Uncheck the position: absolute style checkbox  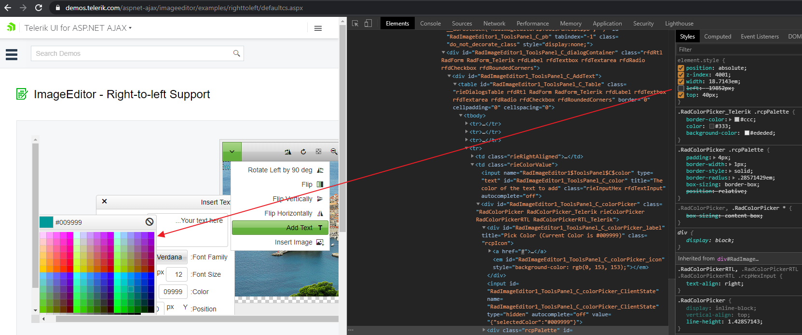[681, 68]
